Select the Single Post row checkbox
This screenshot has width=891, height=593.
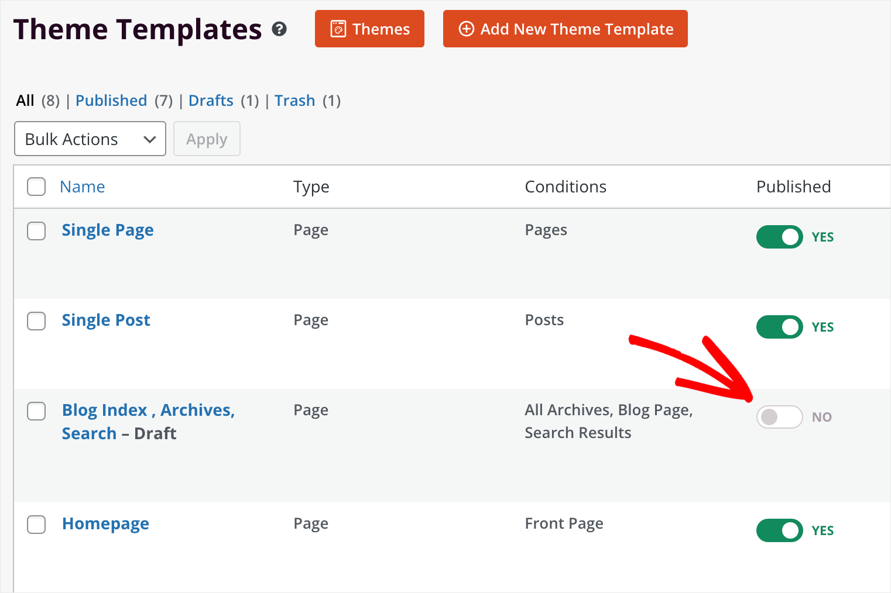click(x=36, y=320)
